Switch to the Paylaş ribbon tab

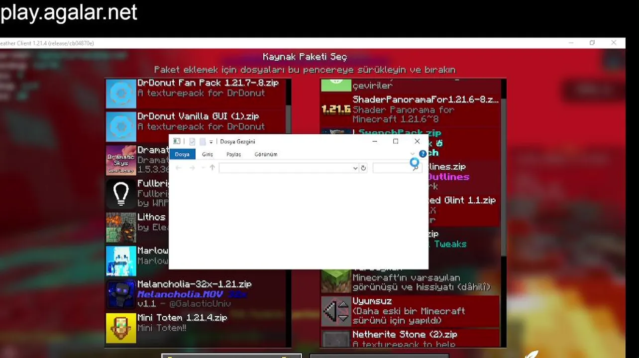234,154
